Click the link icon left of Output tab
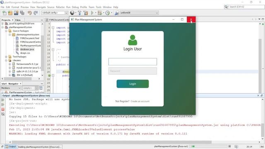This screenshot has height=149, width=265. (x=2, y=147)
